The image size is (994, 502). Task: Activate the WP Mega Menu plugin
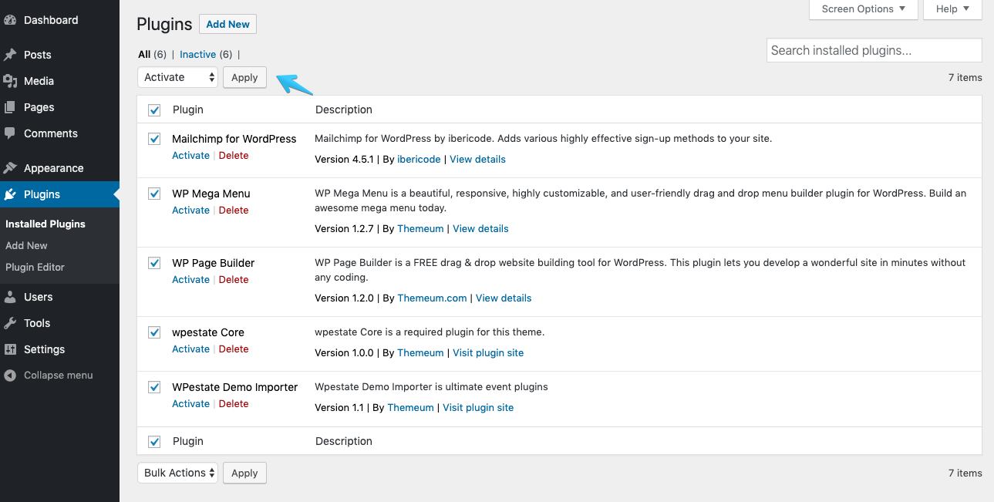(190, 211)
